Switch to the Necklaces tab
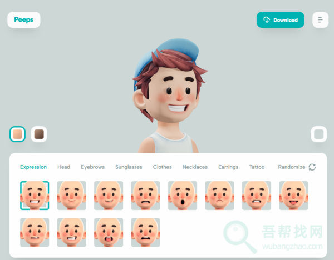 195,167
